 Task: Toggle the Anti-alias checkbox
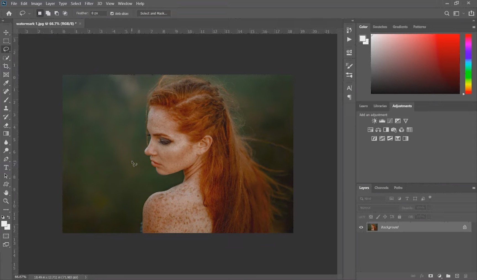coord(112,14)
